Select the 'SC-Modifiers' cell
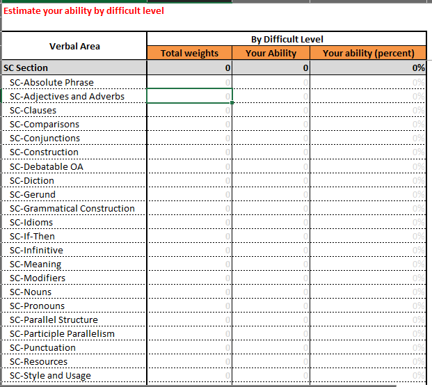The image size is (432, 387). click(74, 278)
